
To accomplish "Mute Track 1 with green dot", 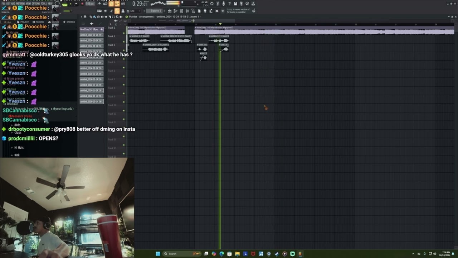I will point(124,33).
